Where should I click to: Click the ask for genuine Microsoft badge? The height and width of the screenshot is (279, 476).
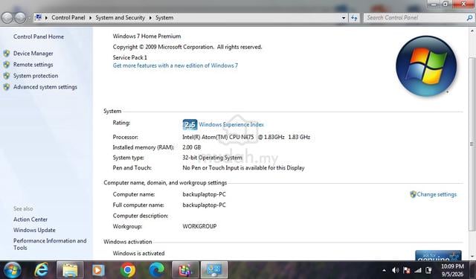(438, 255)
